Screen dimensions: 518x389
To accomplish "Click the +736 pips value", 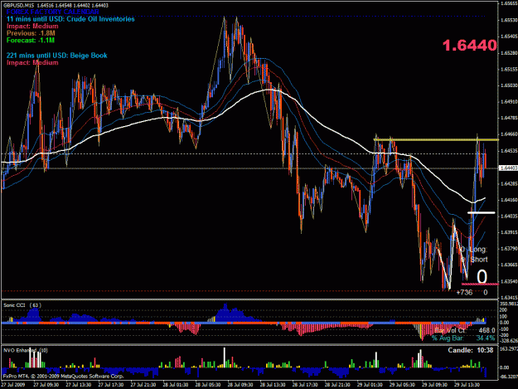I will click(464, 293).
